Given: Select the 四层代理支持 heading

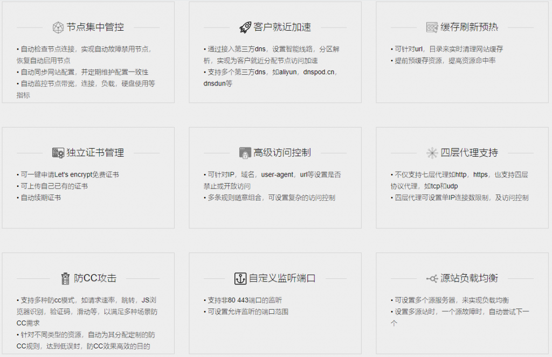Looking at the screenshot, I should 469,152.
